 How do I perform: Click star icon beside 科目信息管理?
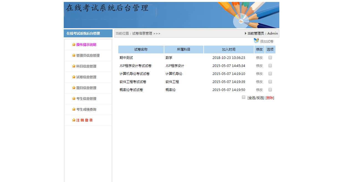(x=74, y=66)
